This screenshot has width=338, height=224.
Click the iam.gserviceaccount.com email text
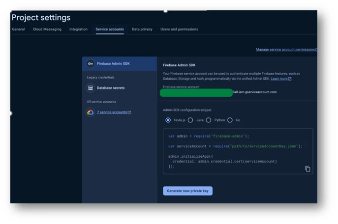coord(254,92)
